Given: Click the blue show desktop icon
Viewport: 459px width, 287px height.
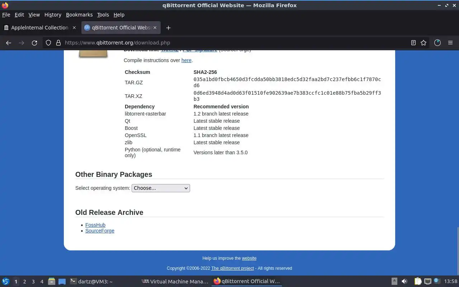Looking at the screenshot, I should pyautogui.click(x=62, y=282).
